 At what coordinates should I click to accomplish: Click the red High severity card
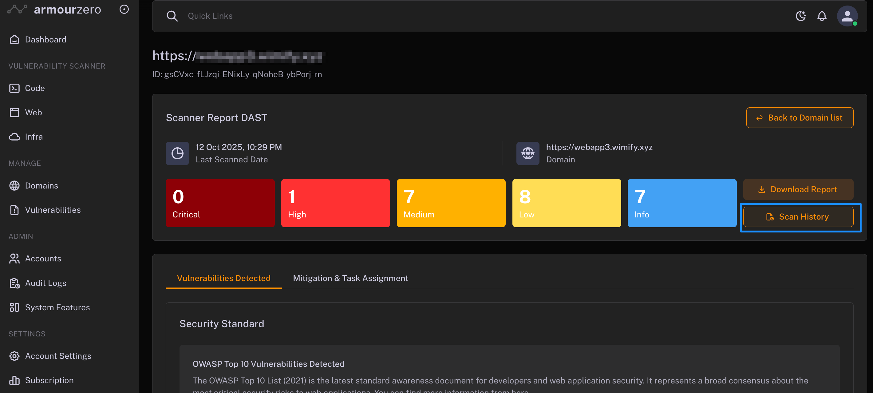(335, 203)
